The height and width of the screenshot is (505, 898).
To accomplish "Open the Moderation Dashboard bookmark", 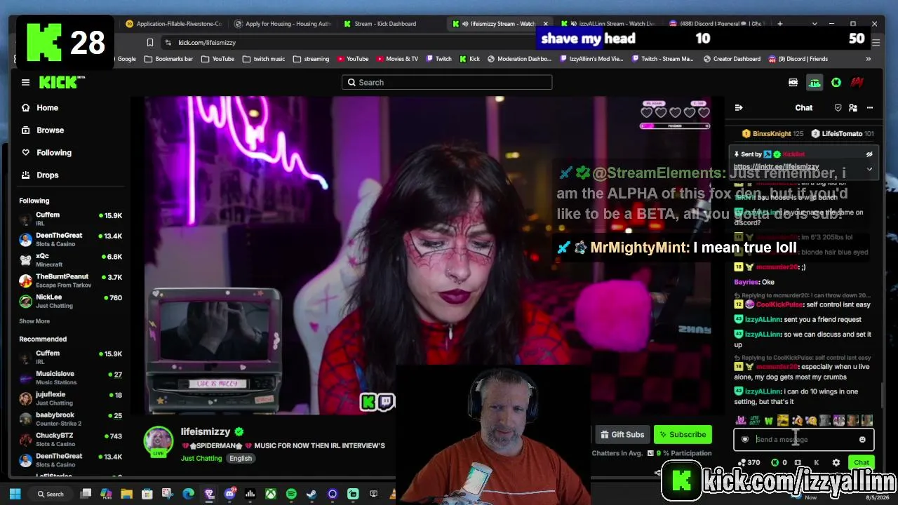I will click(519, 59).
